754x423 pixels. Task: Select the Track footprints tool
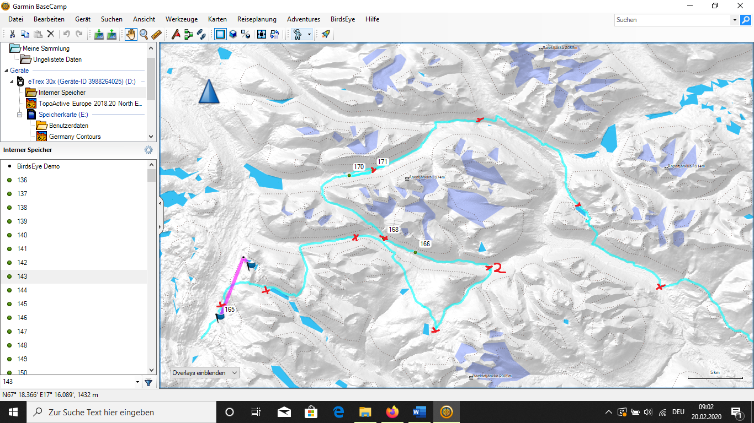click(201, 34)
